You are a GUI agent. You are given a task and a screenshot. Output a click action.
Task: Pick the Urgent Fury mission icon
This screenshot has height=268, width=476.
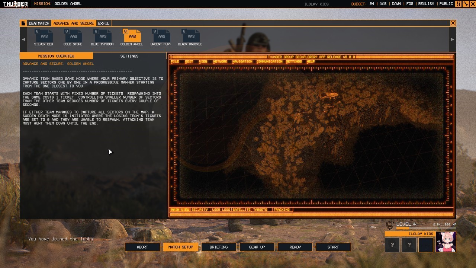161,36
